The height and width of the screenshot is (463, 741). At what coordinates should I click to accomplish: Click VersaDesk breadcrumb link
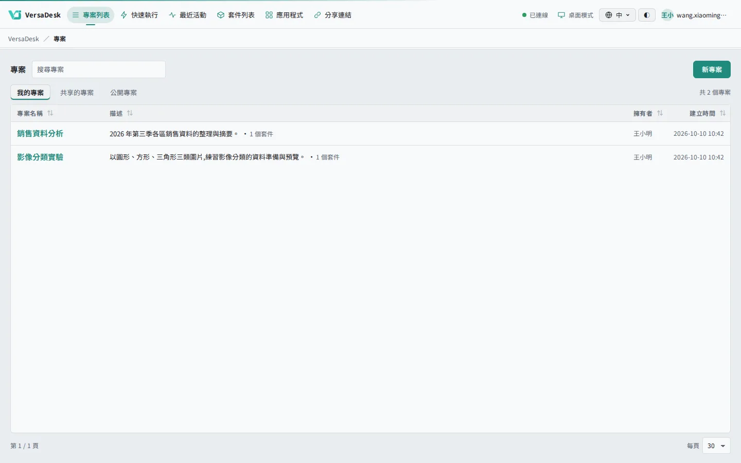coord(23,39)
